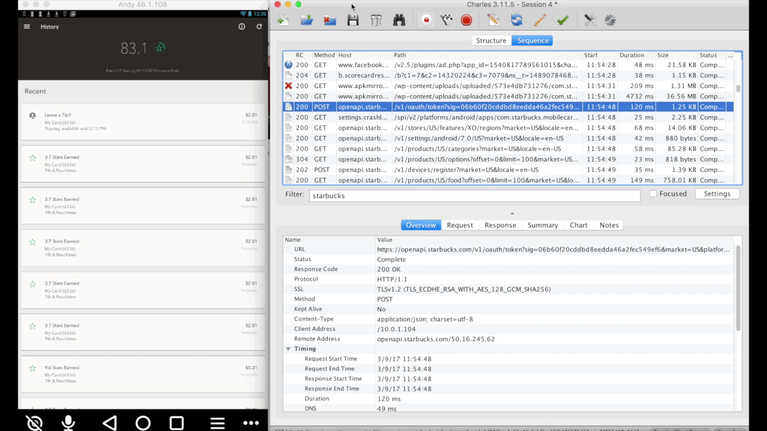Edit the request using the pencil icon
This screenshot has height=431, width=767.
pyautogui.click(x=539, y=20)
